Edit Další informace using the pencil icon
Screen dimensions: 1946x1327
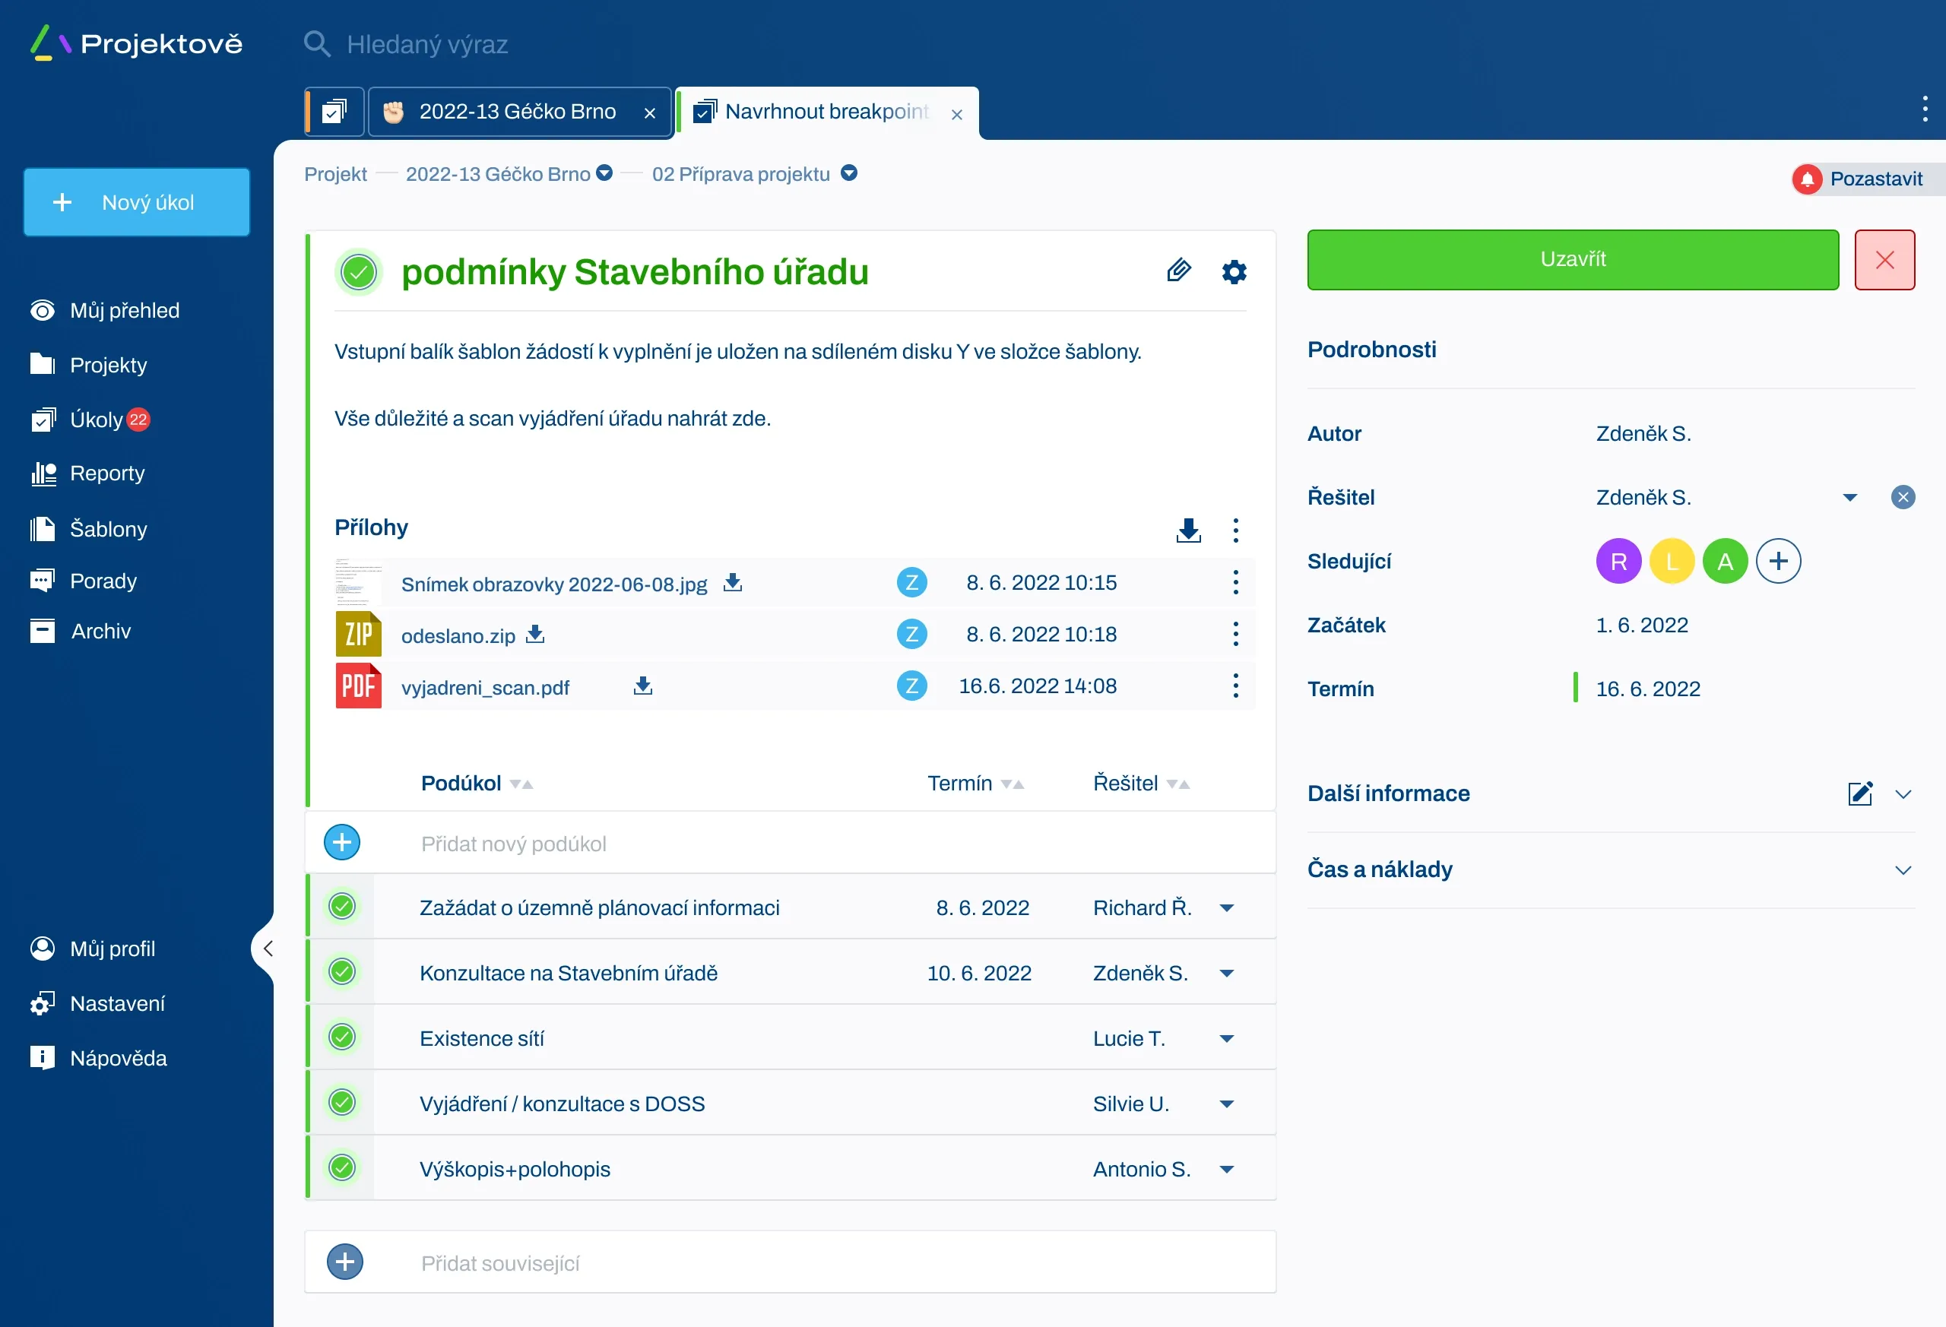click(1860, 793)
